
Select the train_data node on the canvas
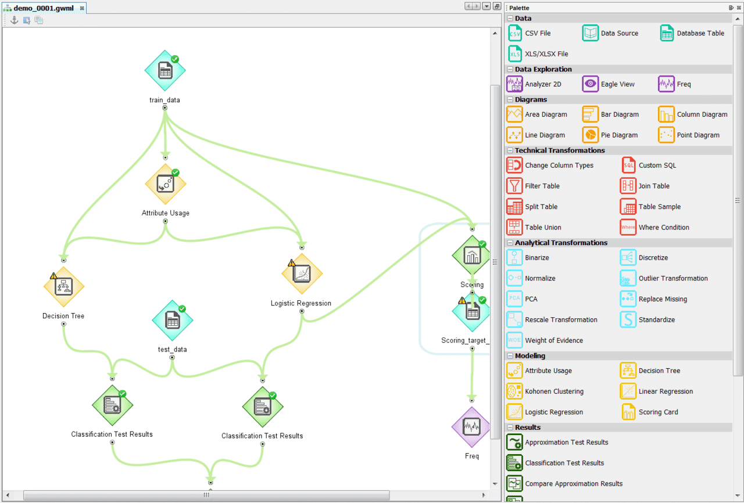[165, 71]
